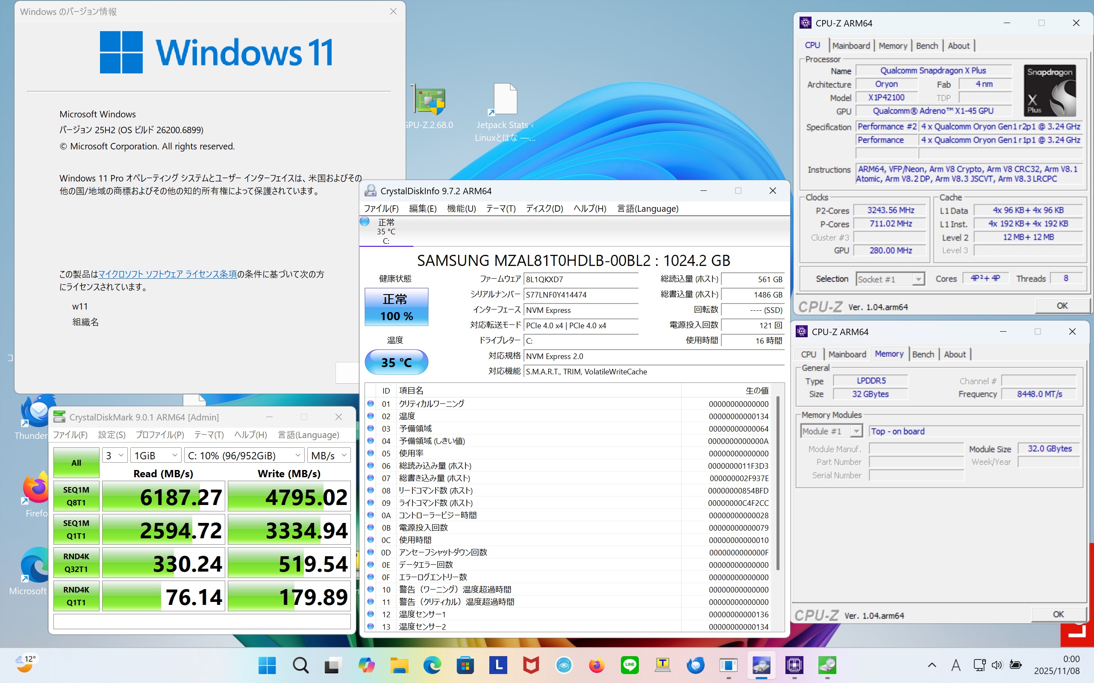Screen dimensions: 1094x683
Task: Click the firmware field 8L1QKXD7
Action: tap(581, 280)
